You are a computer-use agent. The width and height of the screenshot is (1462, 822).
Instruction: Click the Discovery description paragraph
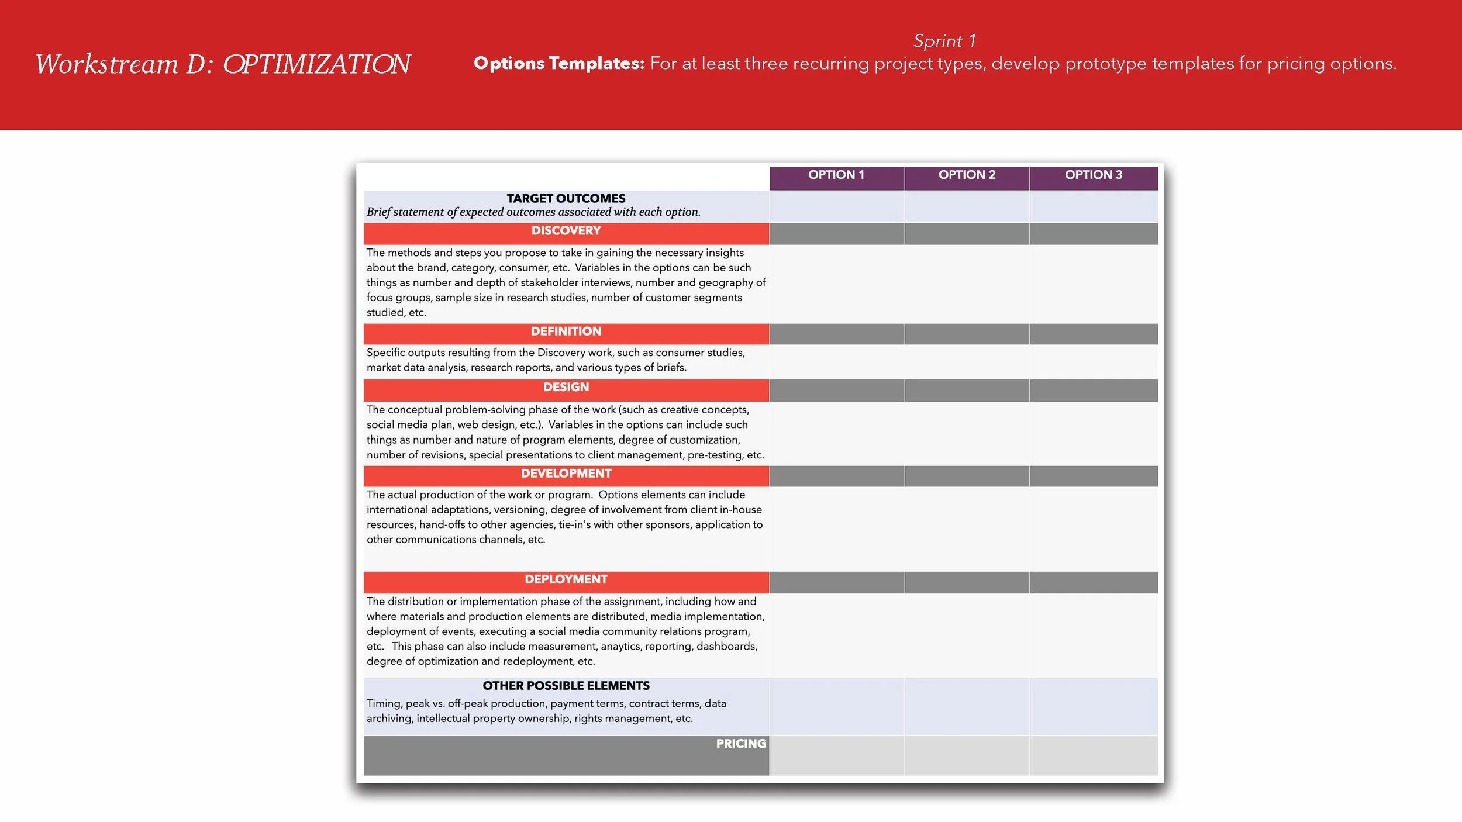pyautogui.click(x=566, y=282)
